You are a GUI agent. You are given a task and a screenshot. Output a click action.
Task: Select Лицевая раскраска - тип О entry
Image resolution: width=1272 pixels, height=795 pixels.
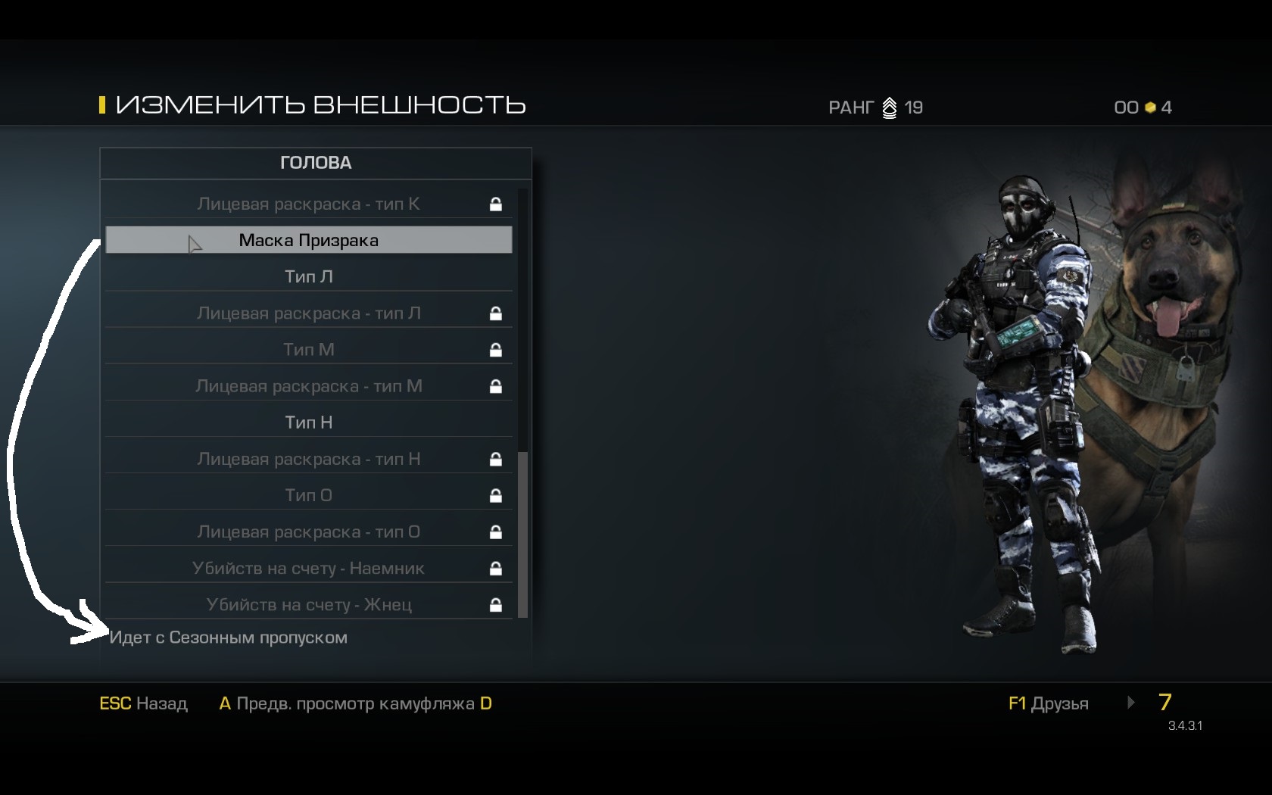309,532
